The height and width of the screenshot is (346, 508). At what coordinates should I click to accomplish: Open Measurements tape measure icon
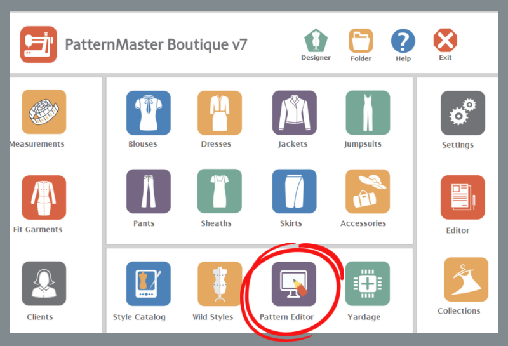(44, 112)
